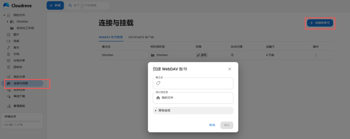Screen dimensions: 350x139
Task: Click the pencil icon in 读写 chip
Action: click(x=198, y=55)
